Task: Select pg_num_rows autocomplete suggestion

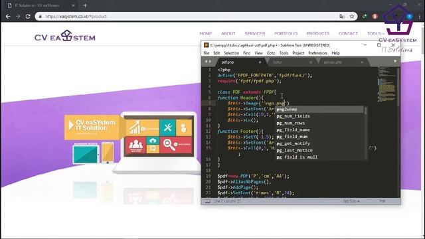Action: click(x=319, y=123)
